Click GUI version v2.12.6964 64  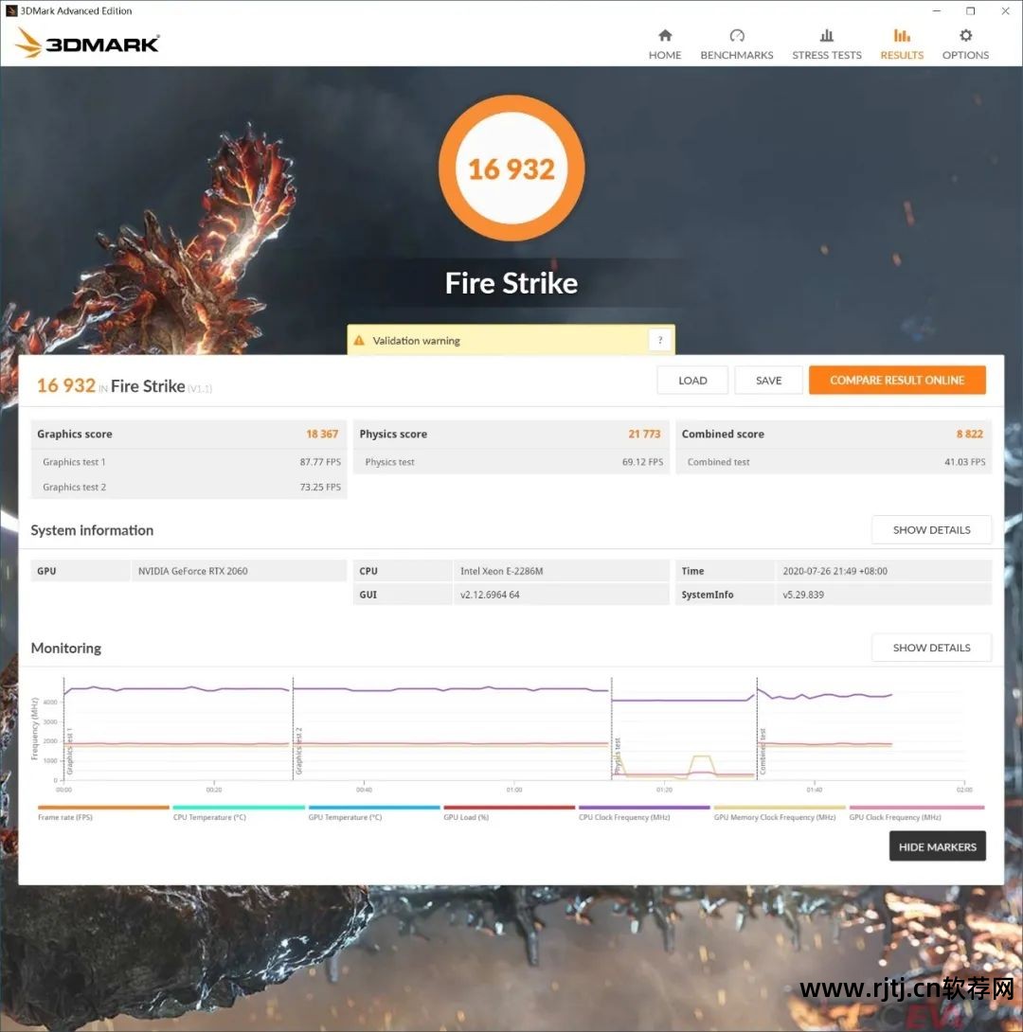click(x=490, y=595)
